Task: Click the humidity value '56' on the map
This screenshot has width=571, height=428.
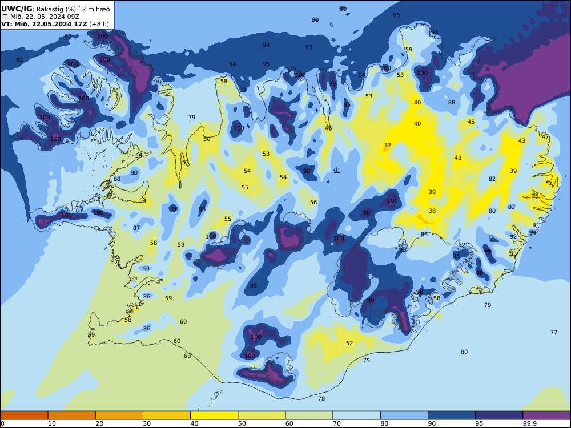Action: click(x=313, y=203)
